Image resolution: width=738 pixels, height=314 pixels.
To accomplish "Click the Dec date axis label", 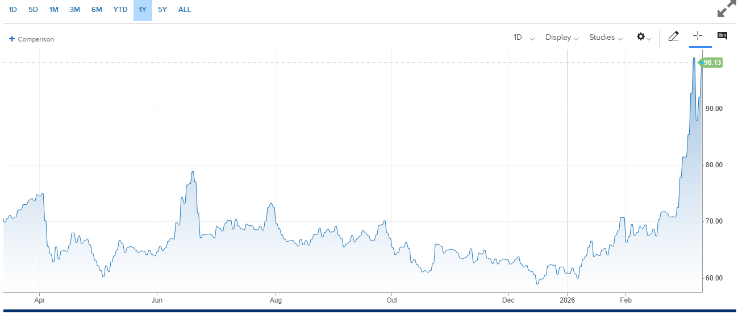I will [x=508, y=299].
